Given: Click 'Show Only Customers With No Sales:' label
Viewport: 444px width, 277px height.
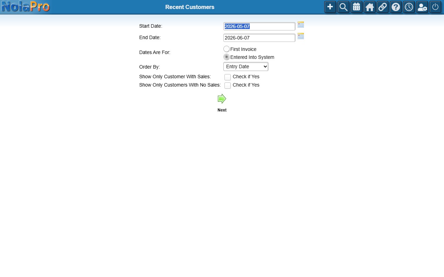Looking at the screenshot, I should 180,85.
